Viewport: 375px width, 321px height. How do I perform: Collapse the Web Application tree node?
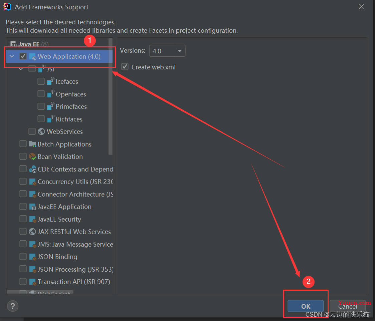click(x=12, y=56)
